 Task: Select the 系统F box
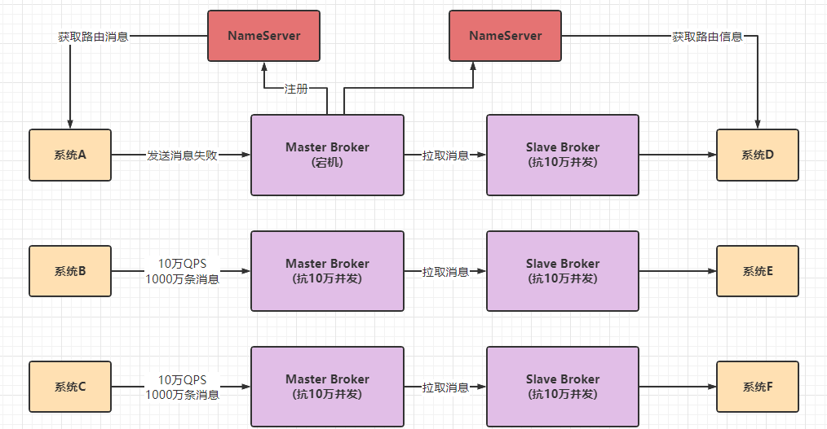(758, 387)
